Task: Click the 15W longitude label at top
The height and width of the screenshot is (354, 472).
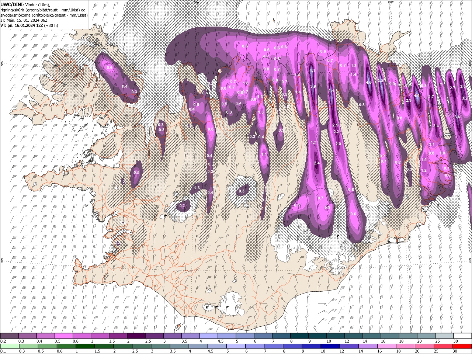Action: tap(390, 2)
